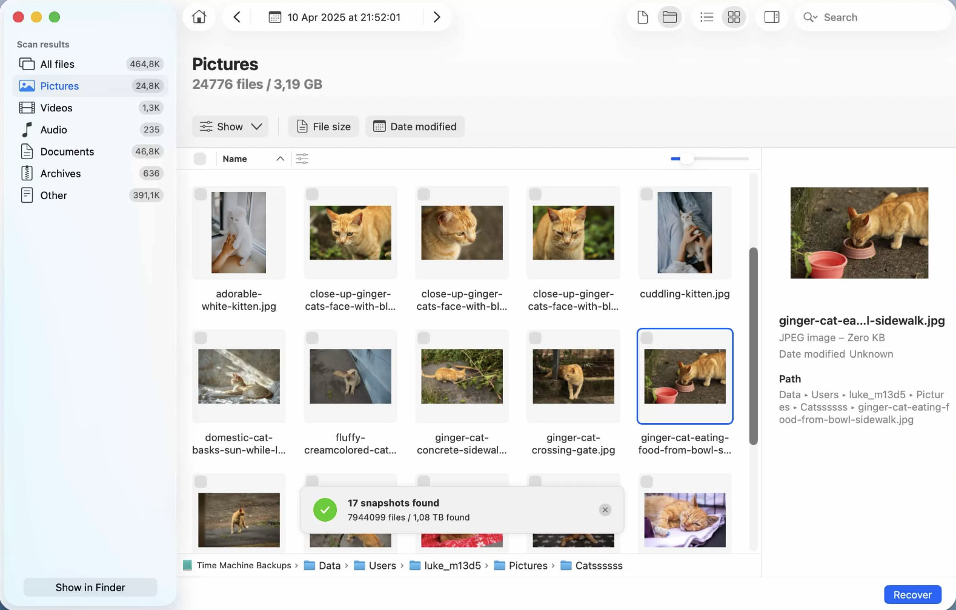Select the cuddling-kitten.jpg thumbnail
956x610 pixels.
click(685, 232)
